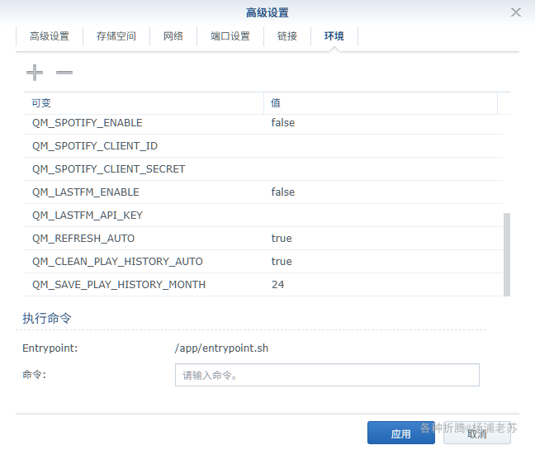Edit the false value of QM_SPOTIFY_ENABLE
The width and height of the screenshot is (535, 450).
click(x=283, y=123)
